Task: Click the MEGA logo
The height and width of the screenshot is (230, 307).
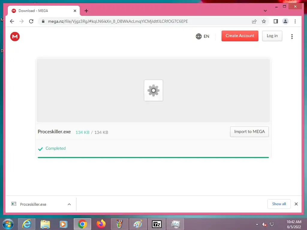Action: tap(15, 37)
